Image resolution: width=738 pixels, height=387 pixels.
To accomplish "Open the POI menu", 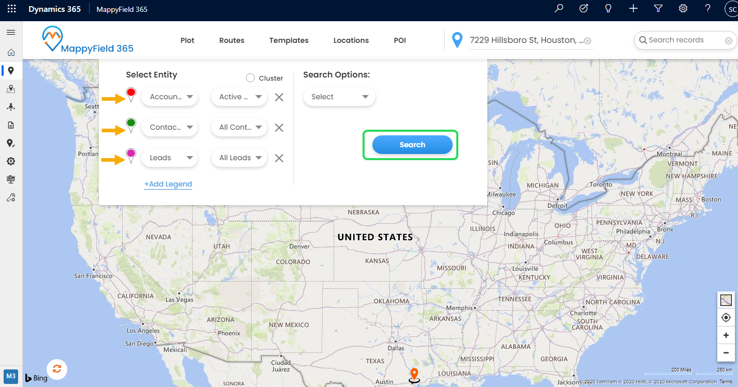I will pos(400,40).
